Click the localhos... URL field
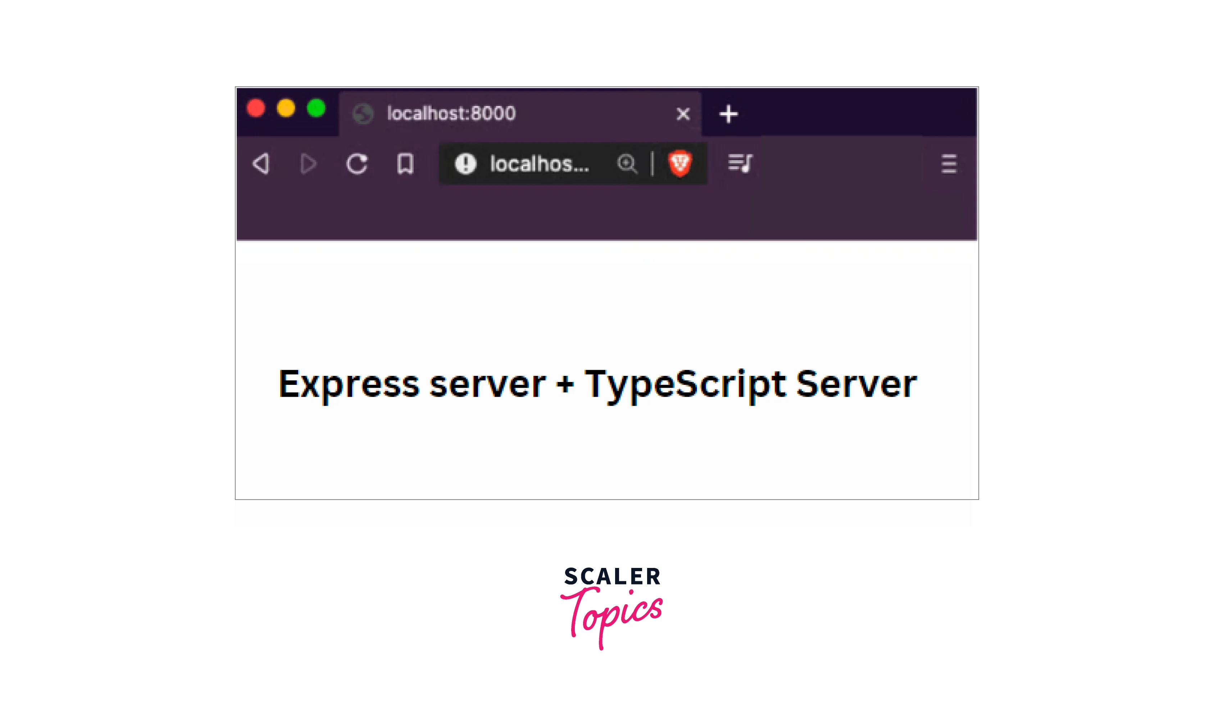1223x719 pixels. [x=539, y=164]
